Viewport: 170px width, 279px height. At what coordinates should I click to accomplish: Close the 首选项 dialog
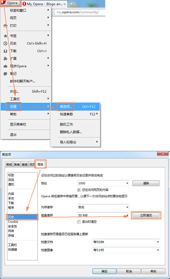point(163,153)
